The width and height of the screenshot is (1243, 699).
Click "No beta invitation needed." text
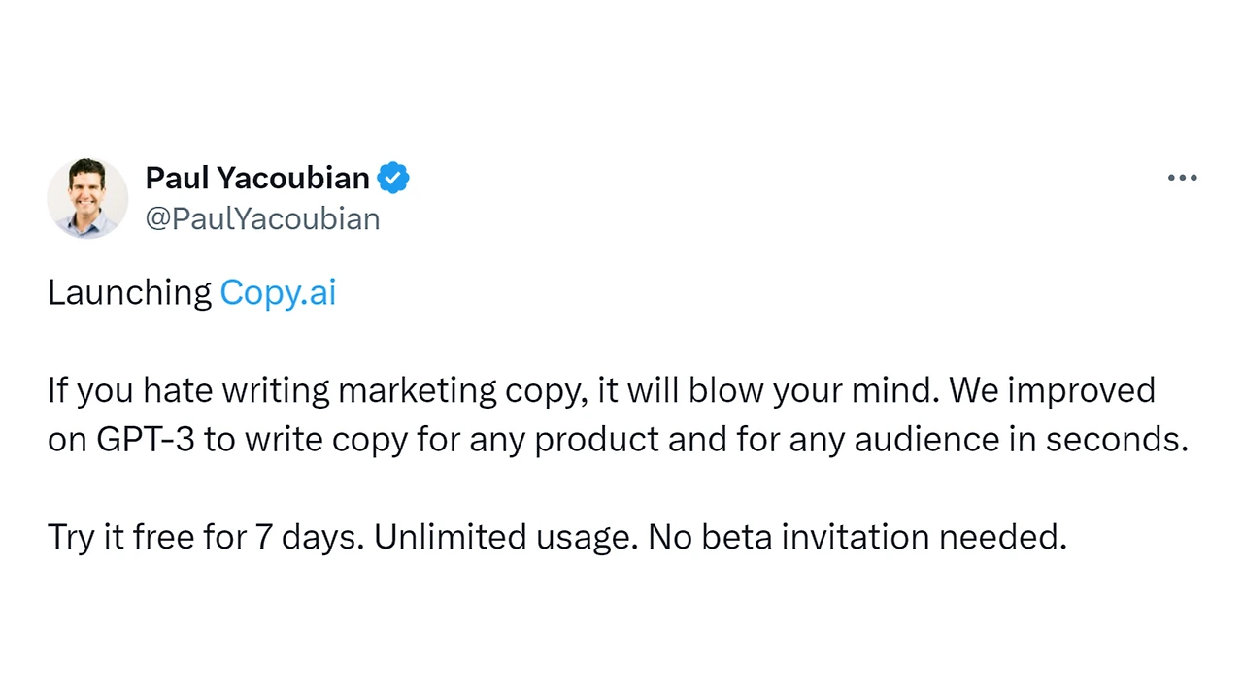[x=857, y=537]
